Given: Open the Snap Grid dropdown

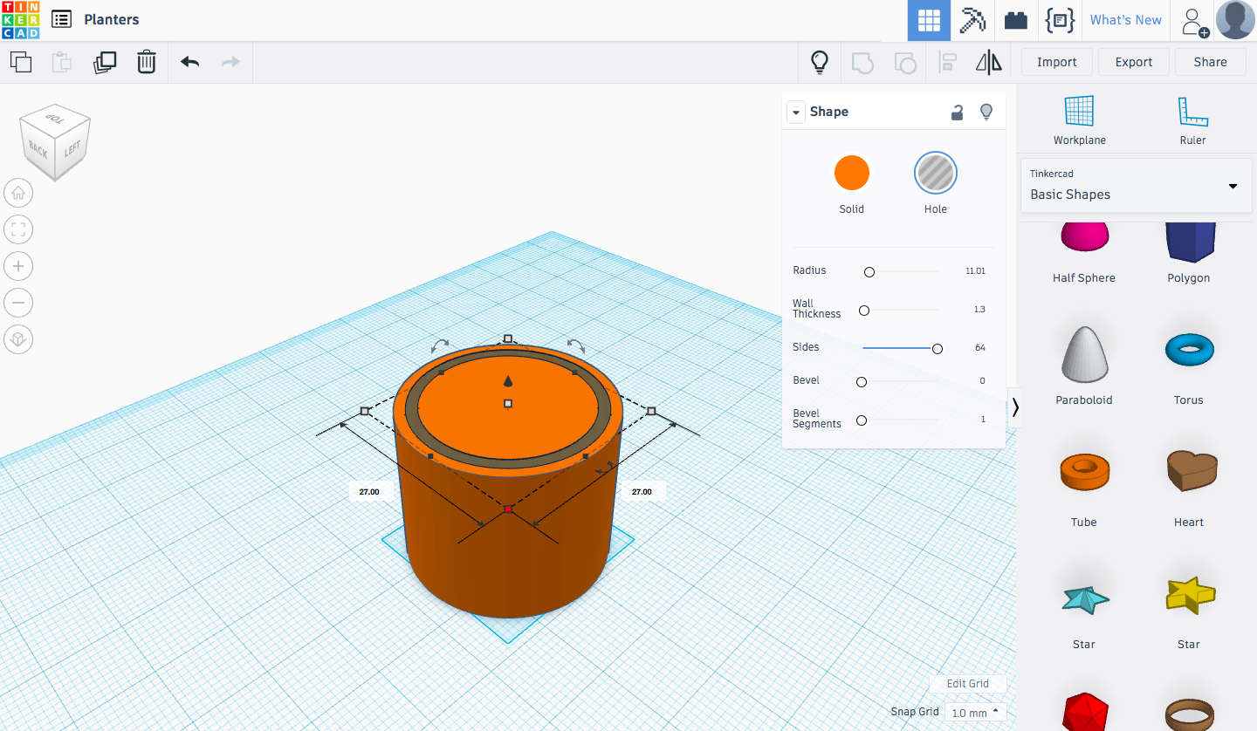Looking at the screenshot, I should click(975, 713).
